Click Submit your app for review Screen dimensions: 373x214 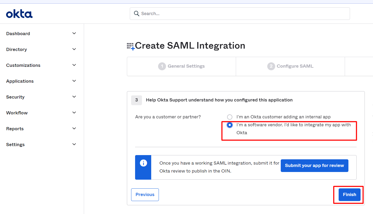(x=314, y=166)
